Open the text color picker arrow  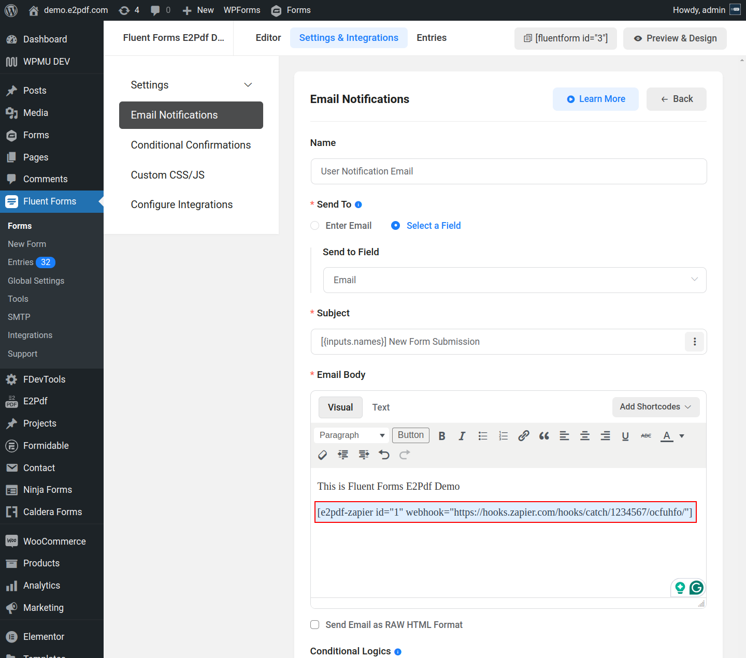pyautogui.click(x=682, y=436)
